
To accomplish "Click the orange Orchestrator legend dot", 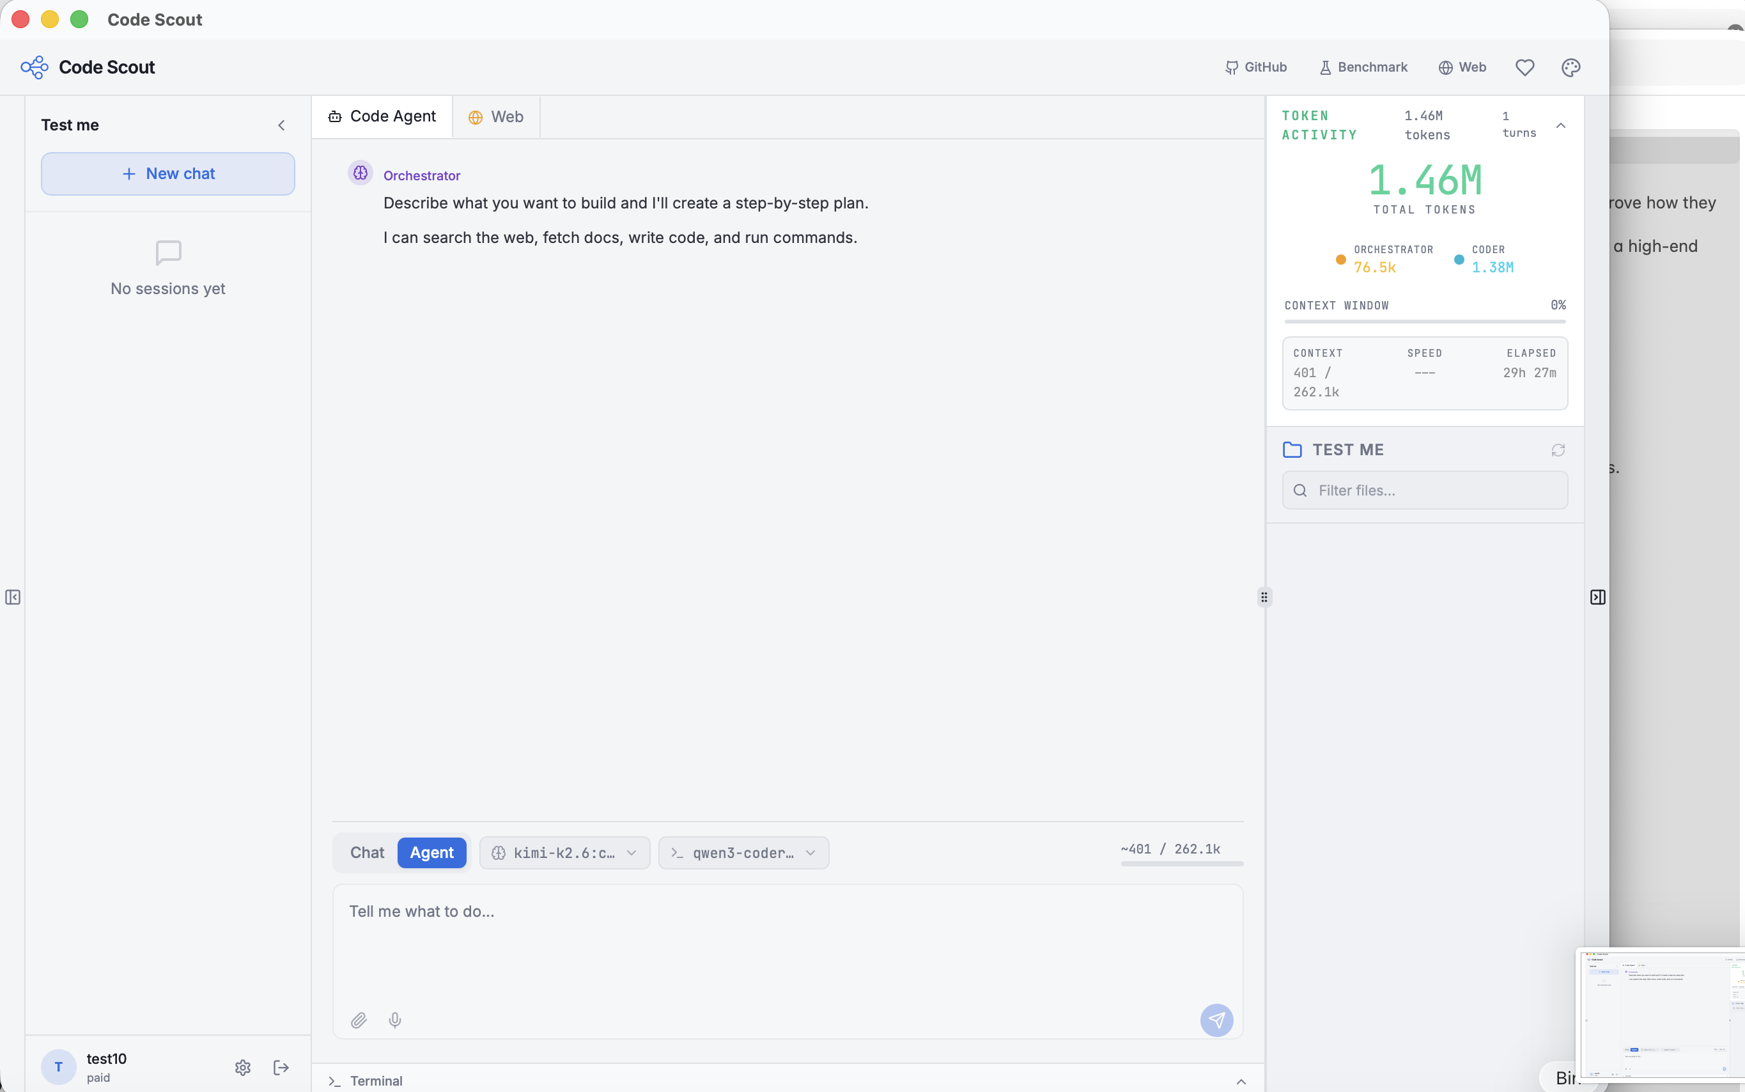I will coord(1340,260).
